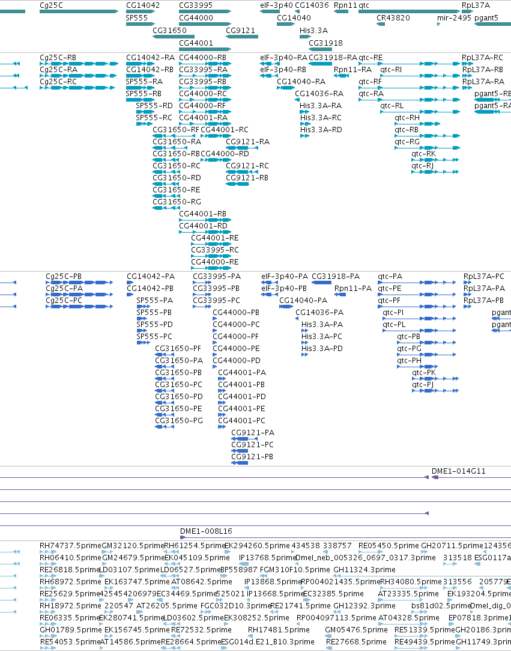This screenshot has height=651, width=511.
Task: Select EST GM05476.5prime
Action: click(x=356, y=630)
